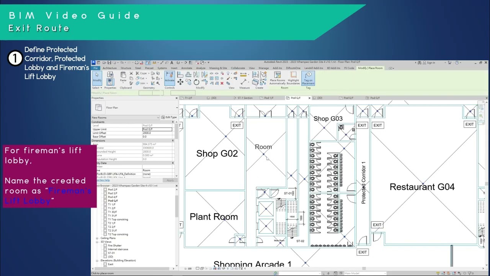Screen dimensions: 490x276
Task: Close the Project Browser panel
Action: pyautogui.click(x=176, y=186)
